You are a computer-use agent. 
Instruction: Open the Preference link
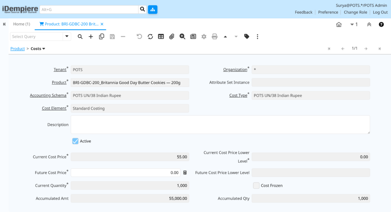pyautogui.click(x=328, y=12)
